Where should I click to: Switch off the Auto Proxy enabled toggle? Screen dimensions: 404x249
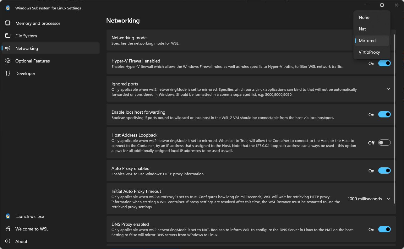[x=384, y=171]
